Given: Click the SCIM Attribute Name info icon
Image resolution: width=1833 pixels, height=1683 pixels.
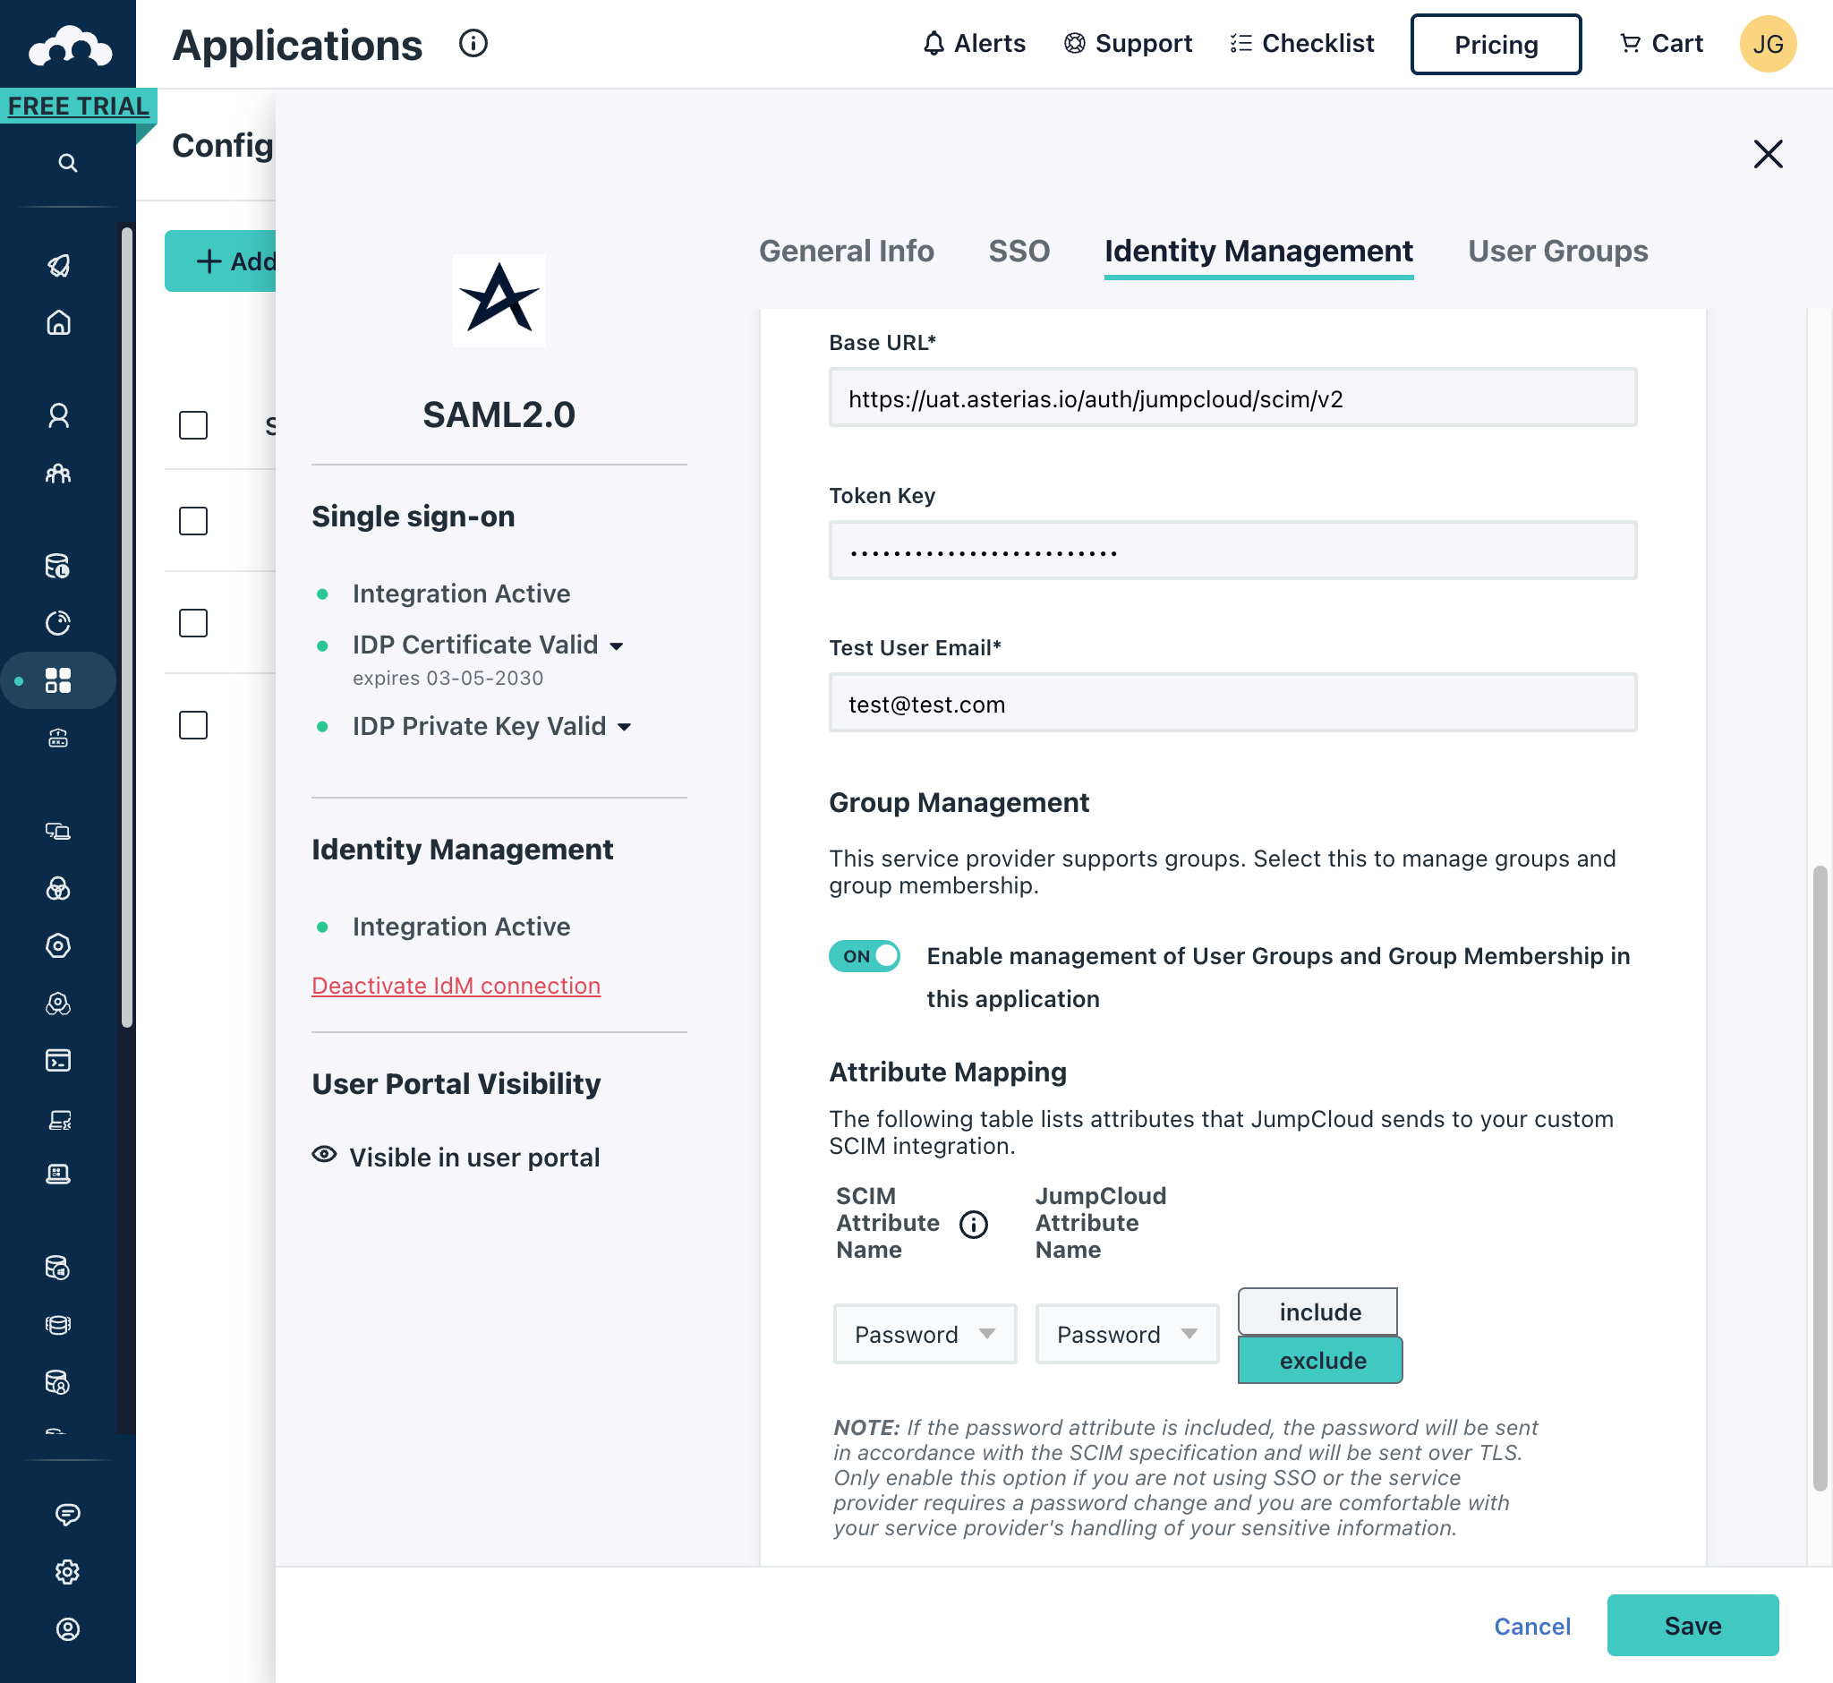Looking at the screenshot, I should point(973,1224).
